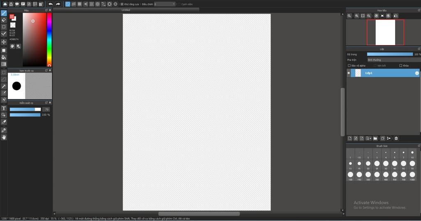This screenshot has width=421, height=221.
Task: Click the foreground red color swatch
Action: pyautogui.click(x=12, y=17)
